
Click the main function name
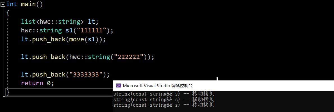[x=28, y=4]
